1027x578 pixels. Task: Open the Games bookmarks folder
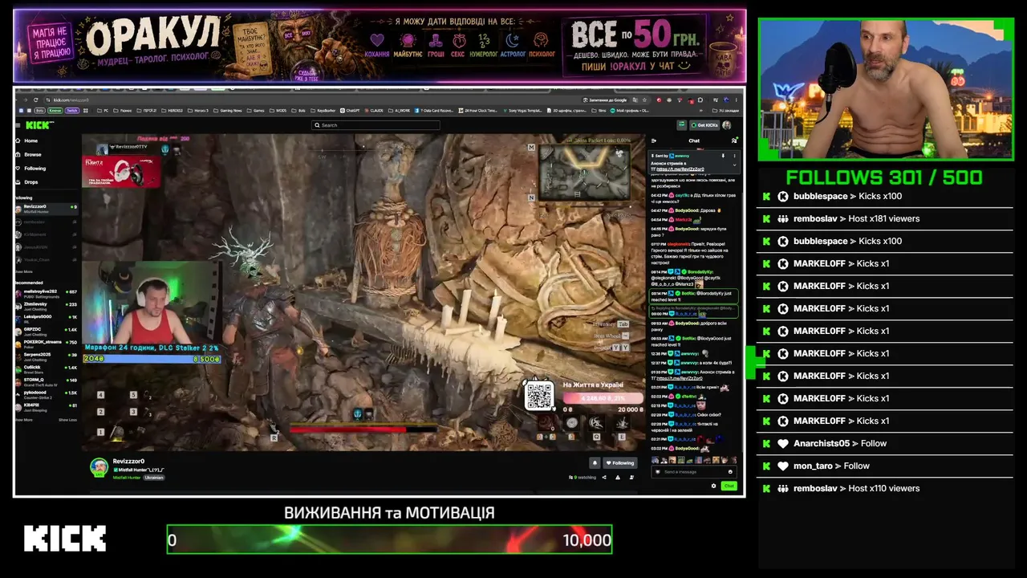[257, 111]
